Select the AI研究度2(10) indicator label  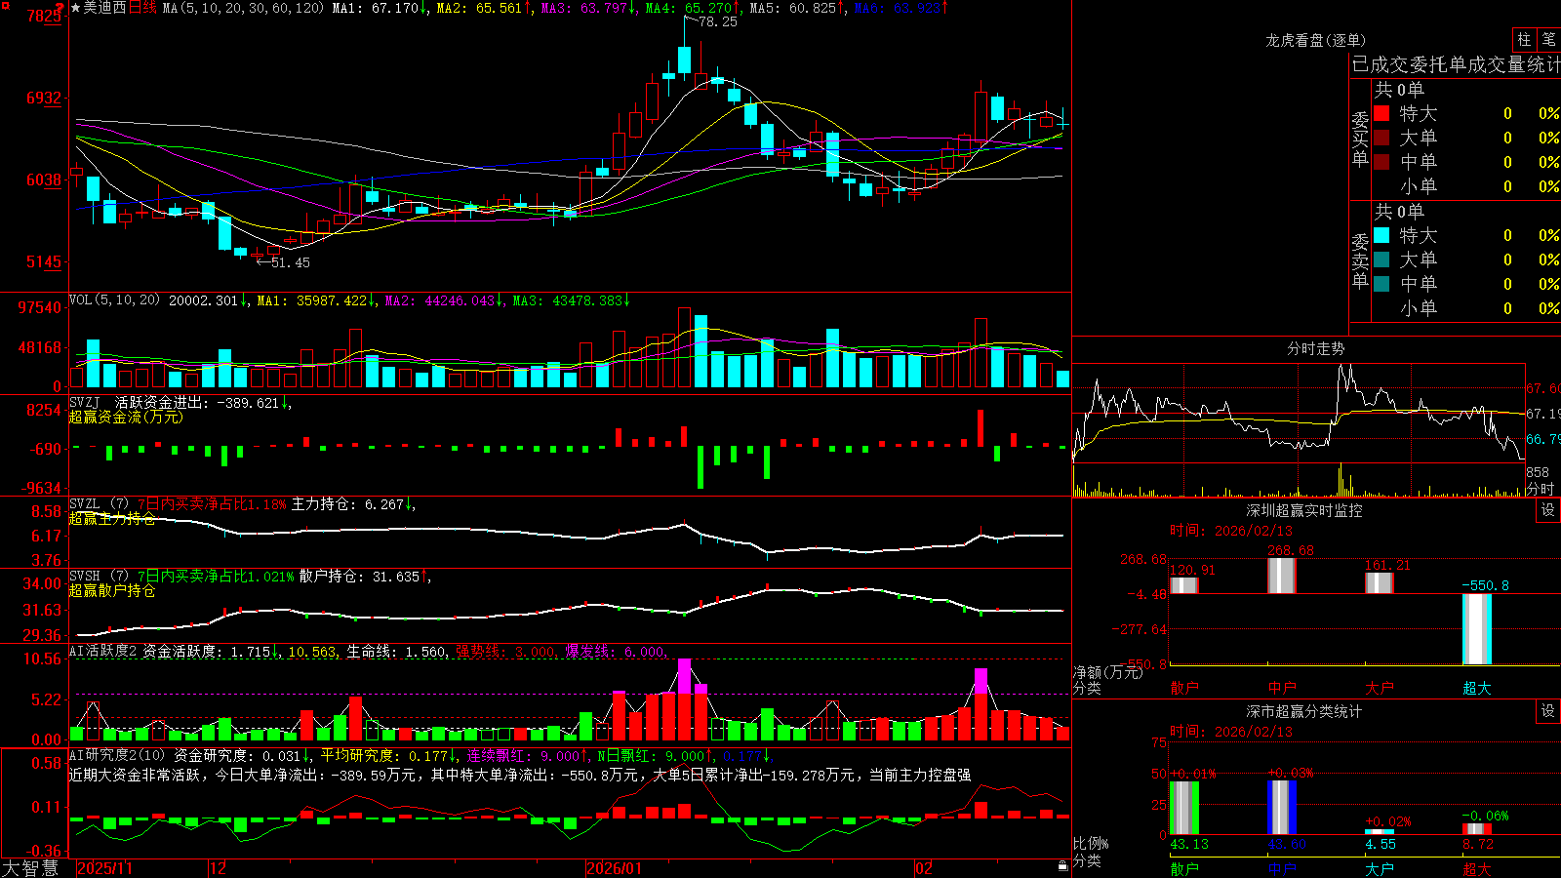coord(117,755)
